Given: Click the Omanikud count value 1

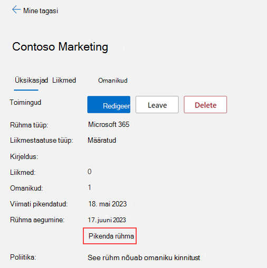Looking at the screenshot, I should [x=90, y=187].
